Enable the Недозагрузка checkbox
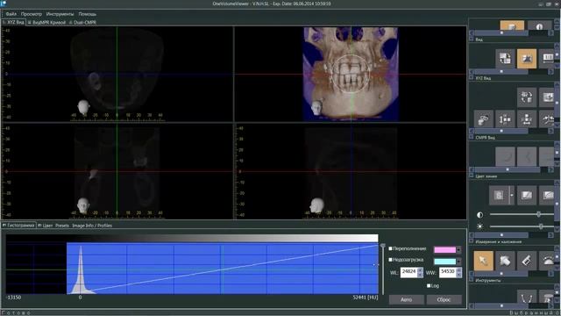Screen dimensions: 561x316 tap(390, 260)
